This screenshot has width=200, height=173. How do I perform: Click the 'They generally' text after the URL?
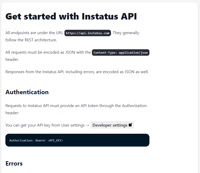coord(126,33)
